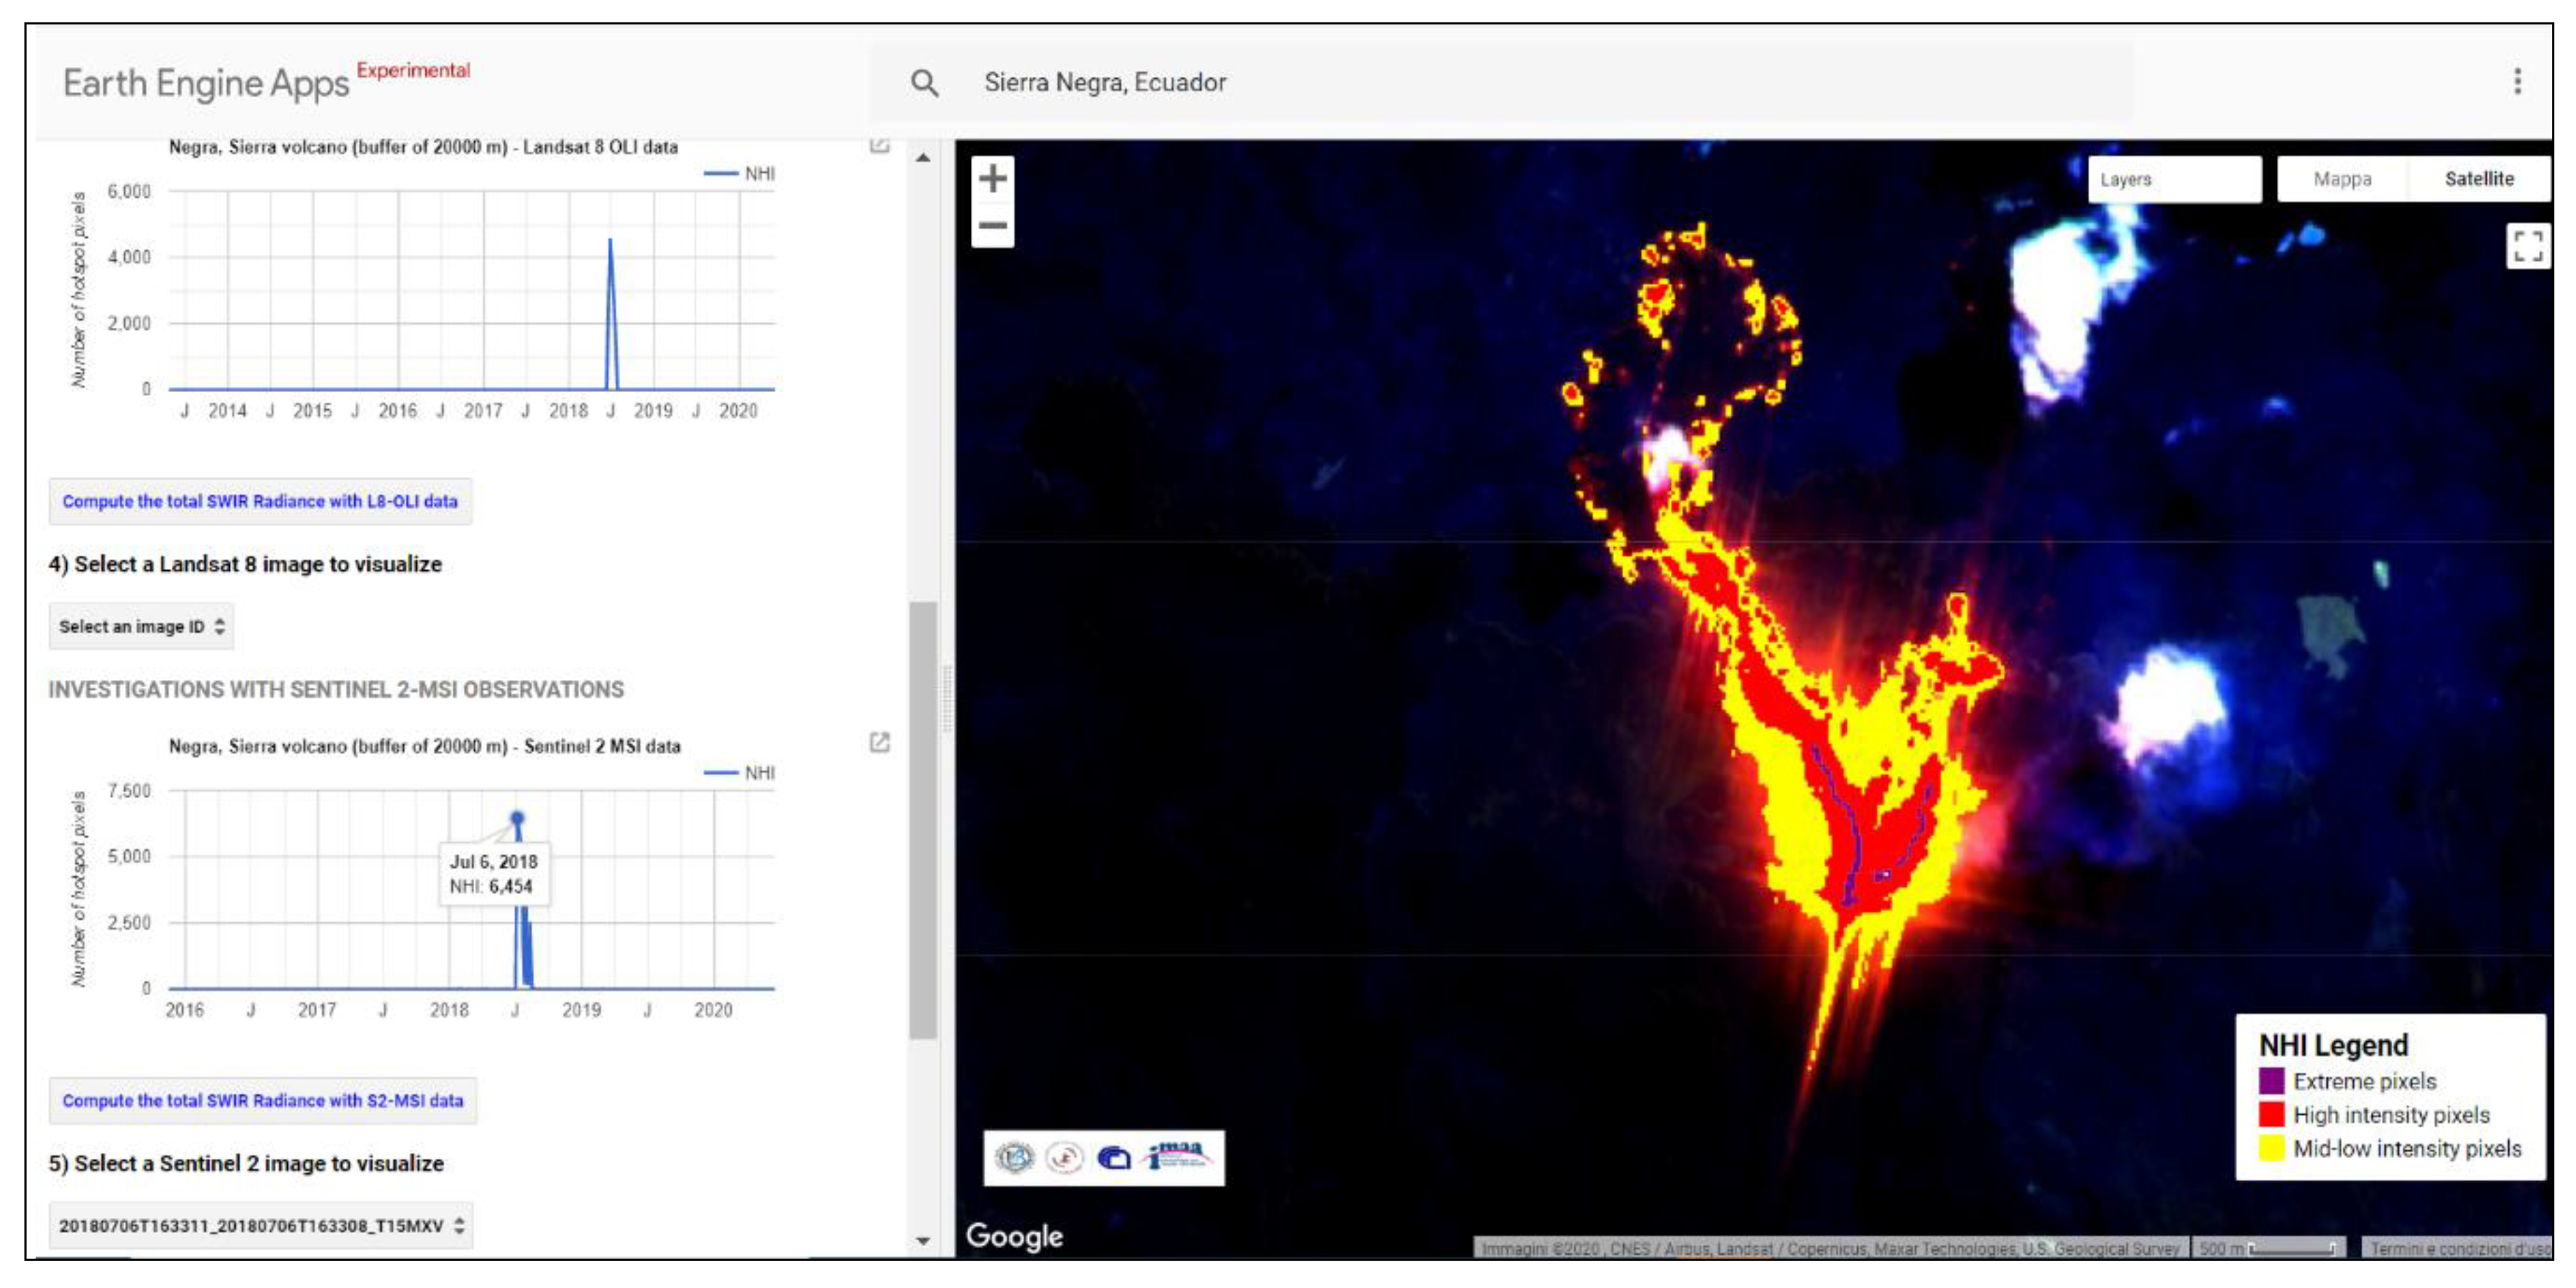Open the three-dot overflow menu
Image resolution: width=2576 pixels, height=1288 pixels.
coord(2517,81)
